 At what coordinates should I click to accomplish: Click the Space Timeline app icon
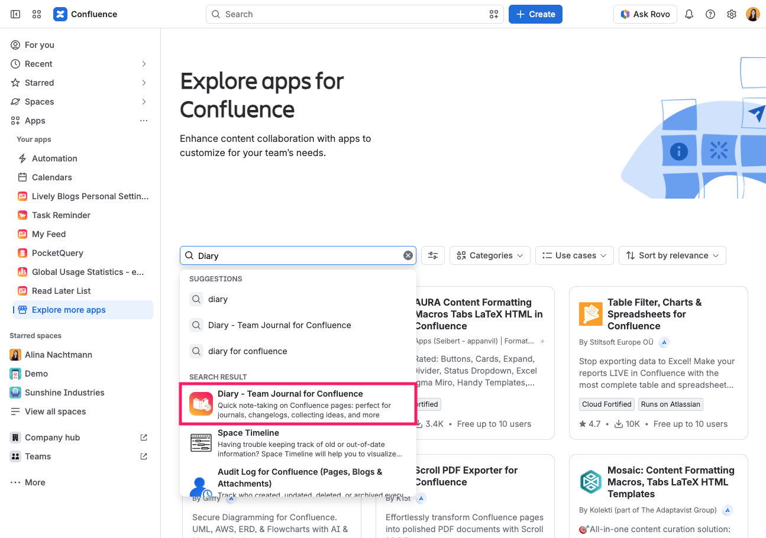tap(201, 442)
